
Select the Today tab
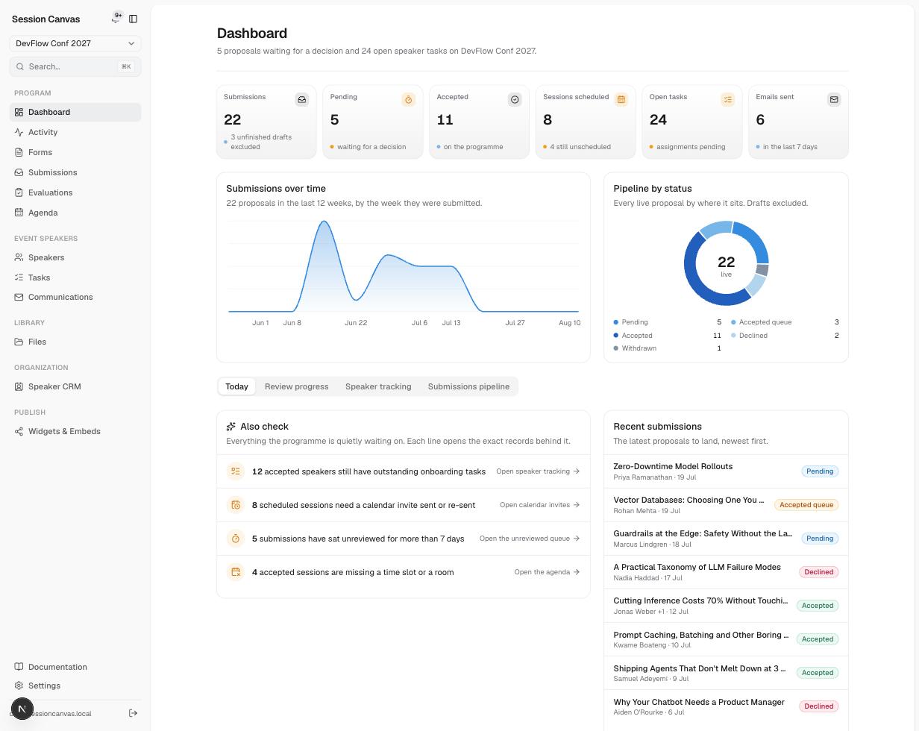pyautogui.click(x=236, y=386)
